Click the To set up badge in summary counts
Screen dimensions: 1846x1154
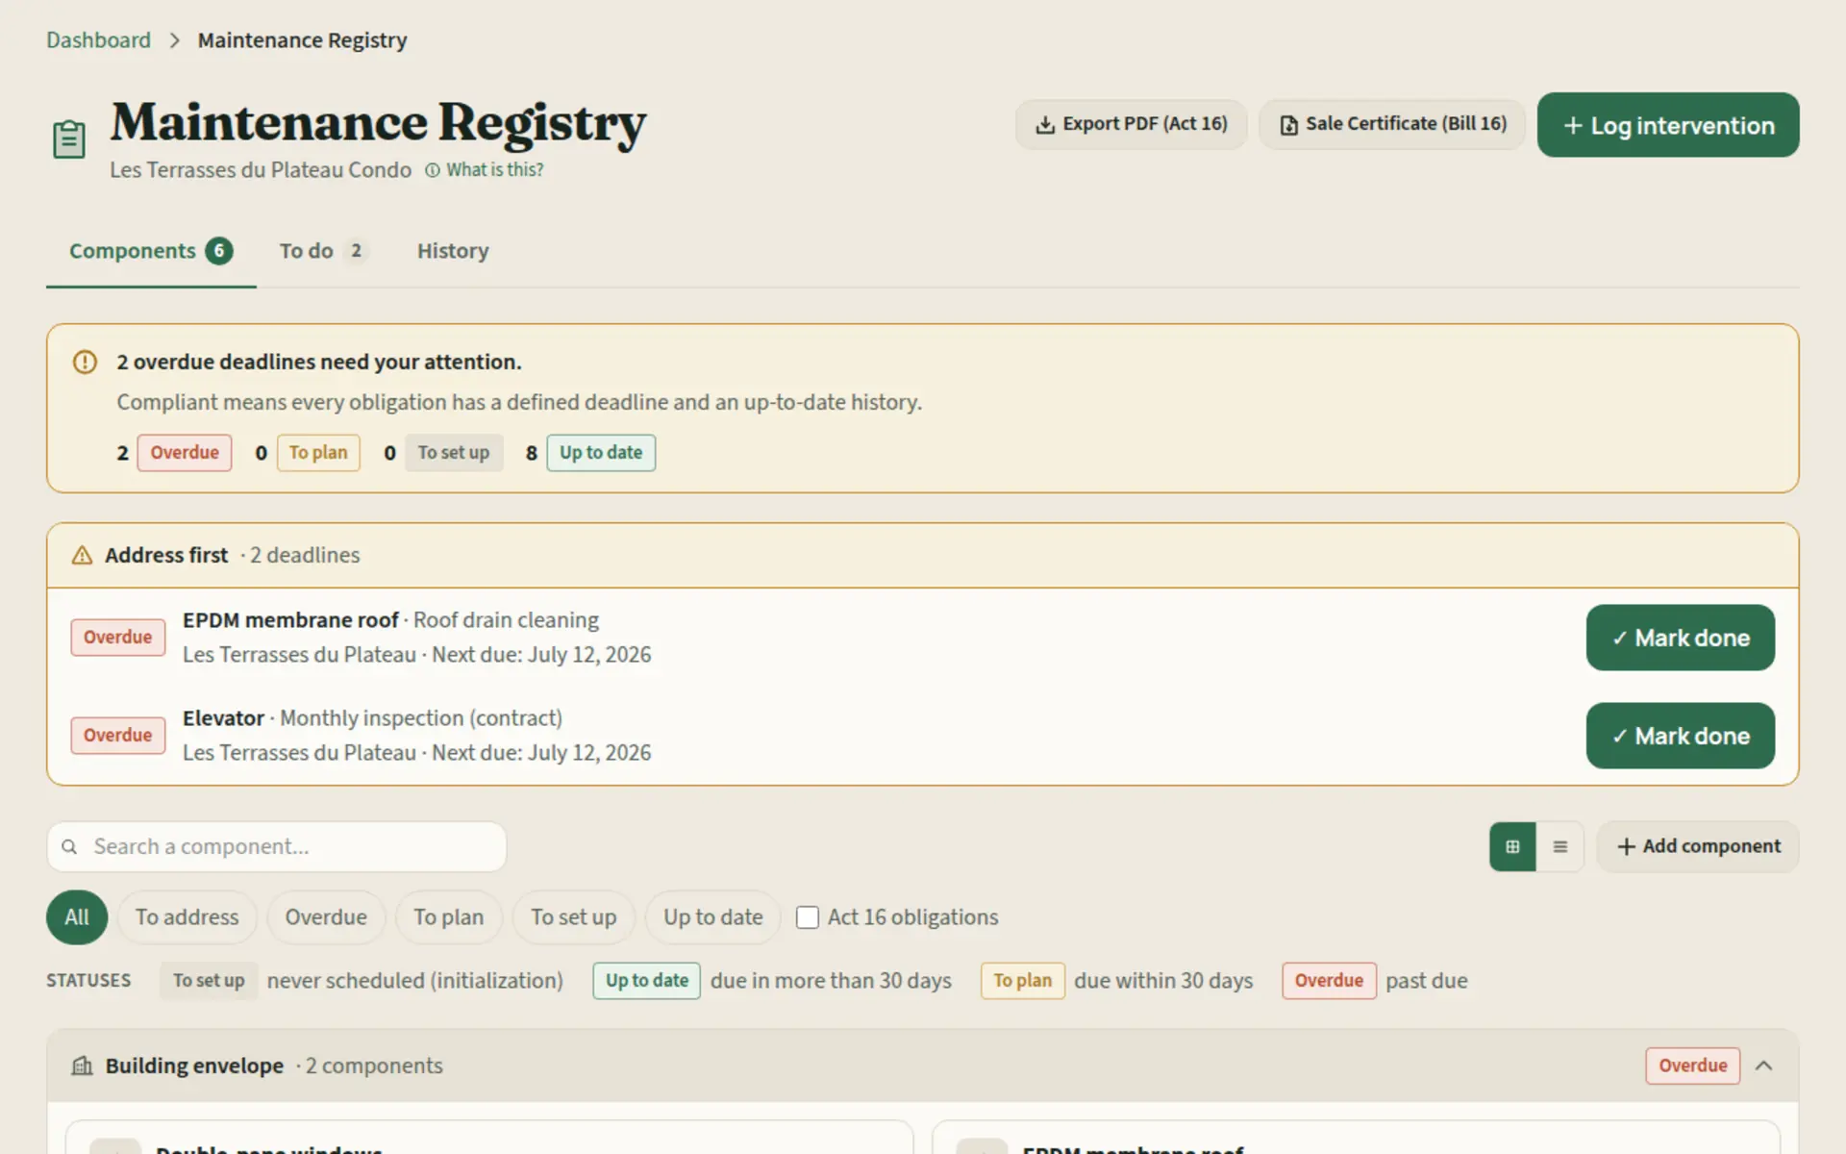454,453
